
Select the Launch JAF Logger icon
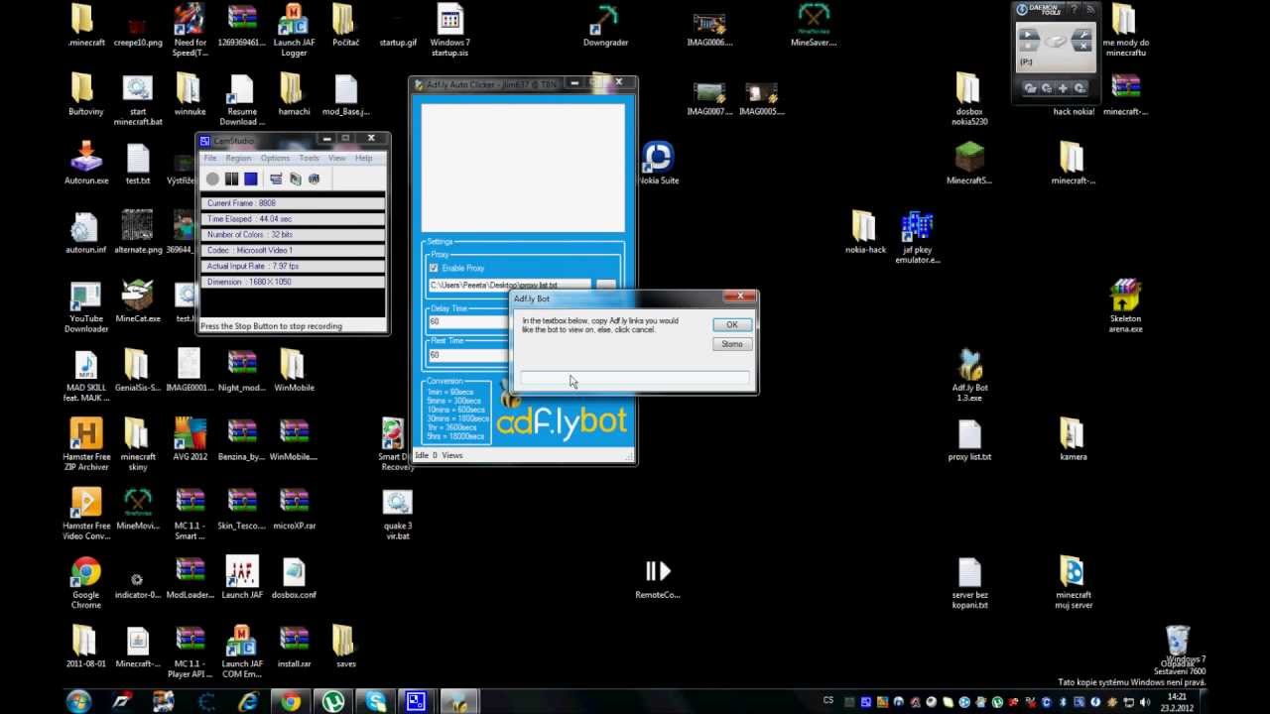pyautogui.click(x=294, y=31)
